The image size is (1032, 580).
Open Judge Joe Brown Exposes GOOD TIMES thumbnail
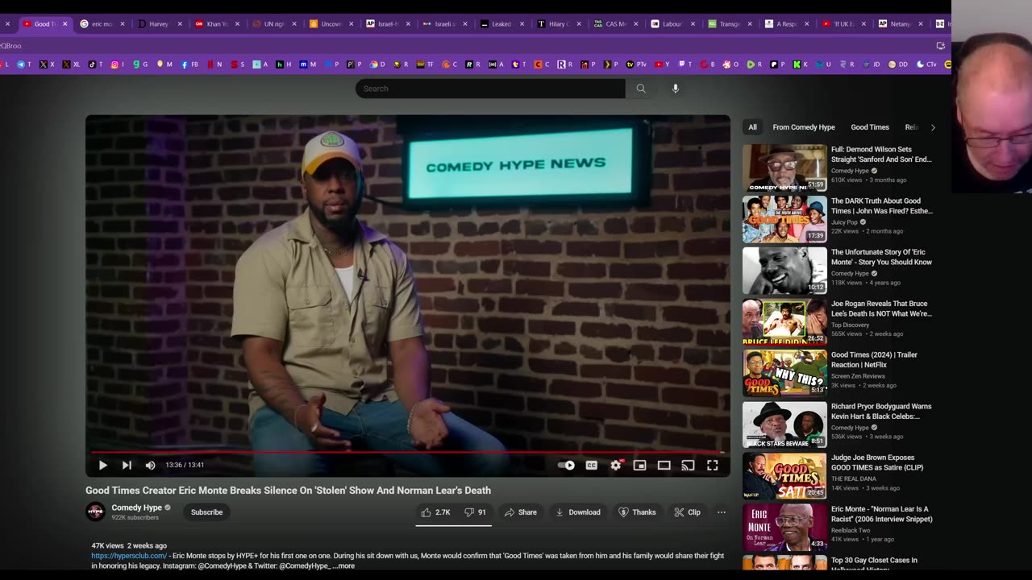[784, 476]
